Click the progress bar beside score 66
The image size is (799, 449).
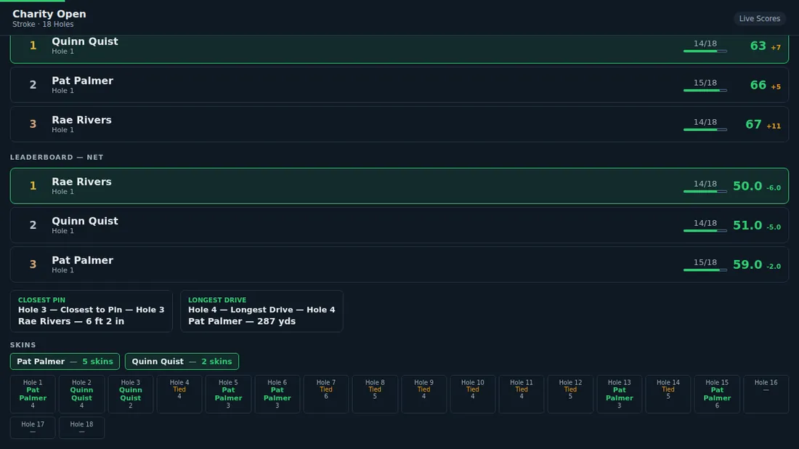point(705,90)
